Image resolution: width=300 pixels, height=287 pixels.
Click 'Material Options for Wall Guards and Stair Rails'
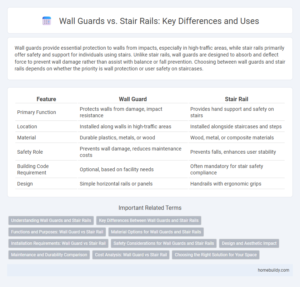pyautogui.click(x=156, y=232)
